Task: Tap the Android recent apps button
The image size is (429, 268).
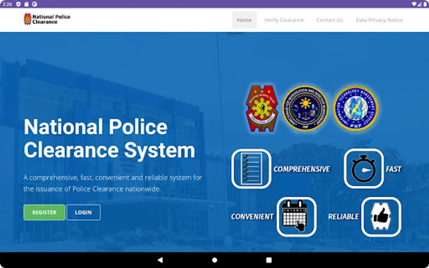Action: pos(269,260)
